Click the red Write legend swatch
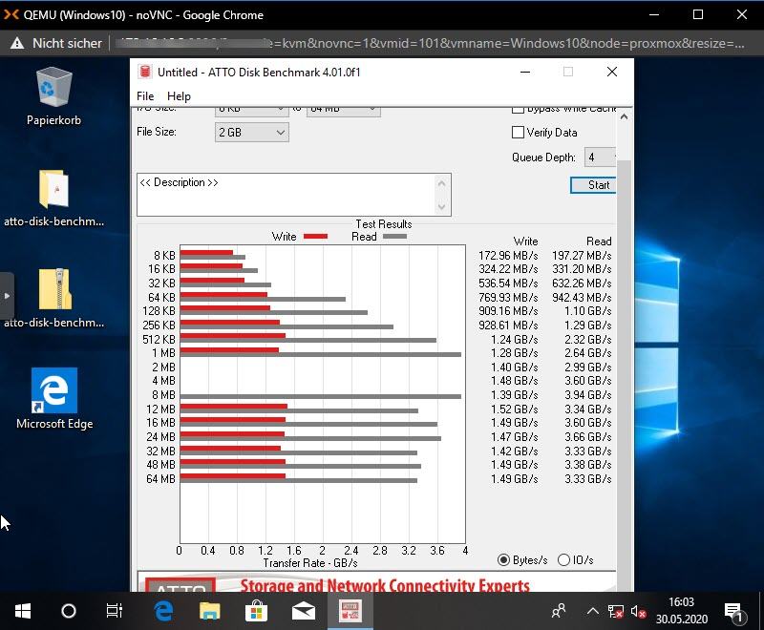The height and width of the screenshot is (630, 764). pyautogui.click(x=315, y=237)
